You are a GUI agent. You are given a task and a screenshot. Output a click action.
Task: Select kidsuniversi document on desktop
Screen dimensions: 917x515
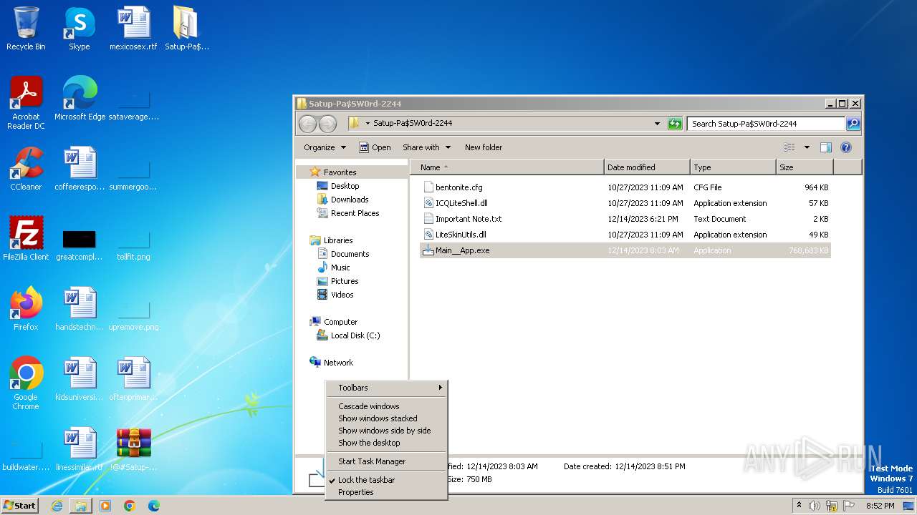click(x=80, y=379)
